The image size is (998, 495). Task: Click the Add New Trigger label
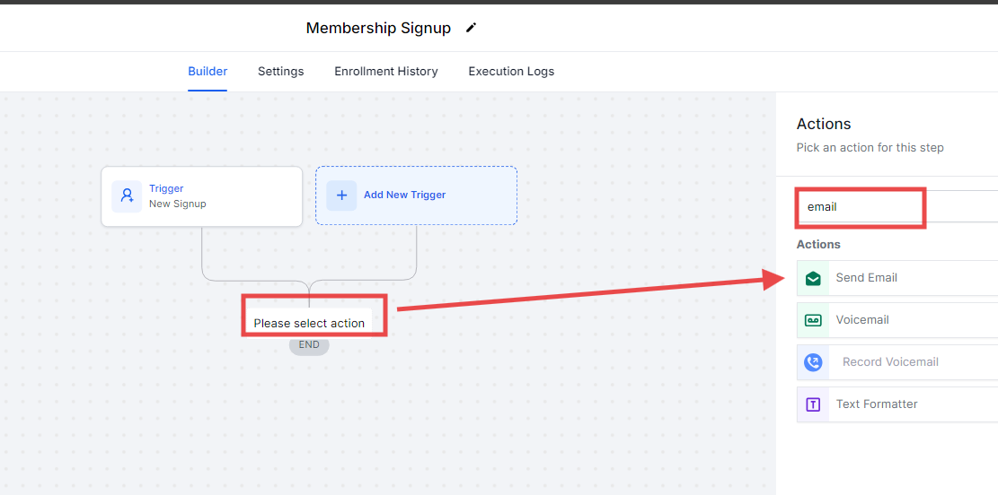click(404, 195)
